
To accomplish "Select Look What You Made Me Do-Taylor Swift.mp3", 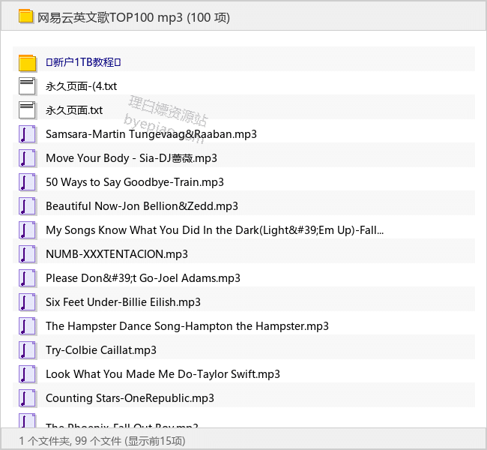I will coord(163,374).
